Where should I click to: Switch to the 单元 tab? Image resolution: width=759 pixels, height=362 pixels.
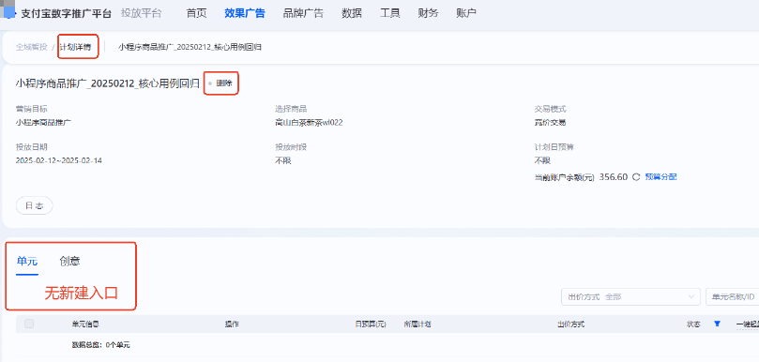pos(27,262)
